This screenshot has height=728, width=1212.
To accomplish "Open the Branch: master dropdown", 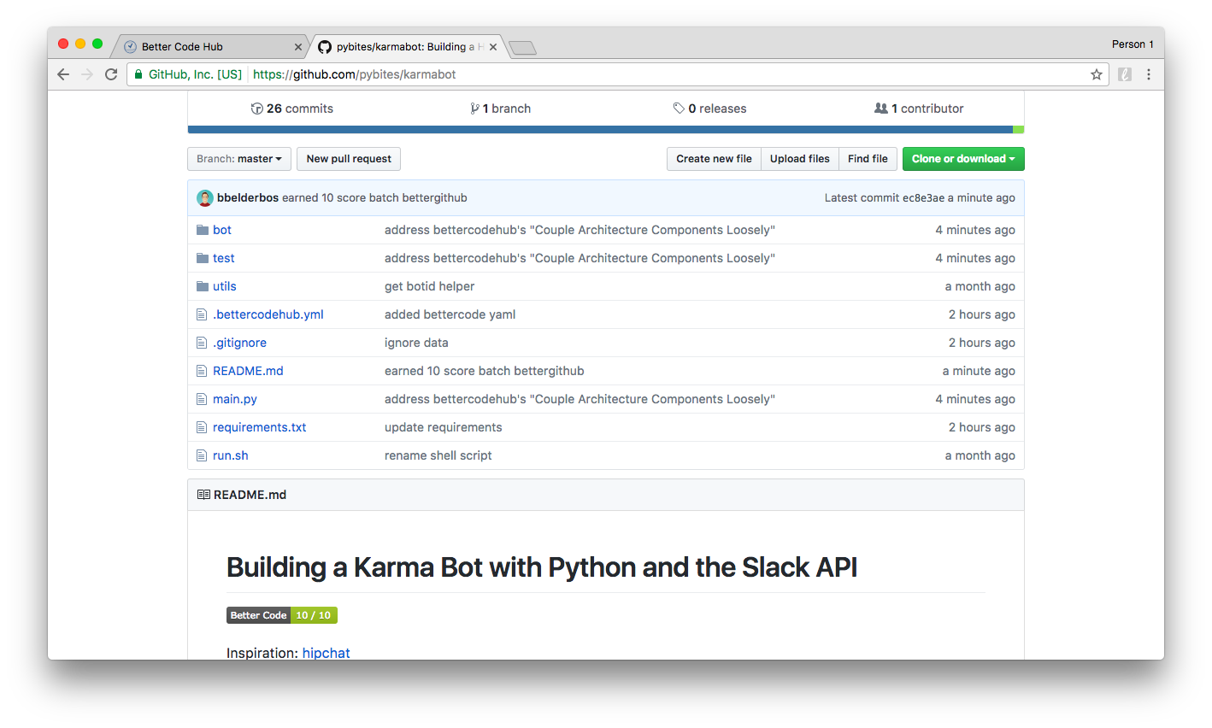I will pos(239,159).
